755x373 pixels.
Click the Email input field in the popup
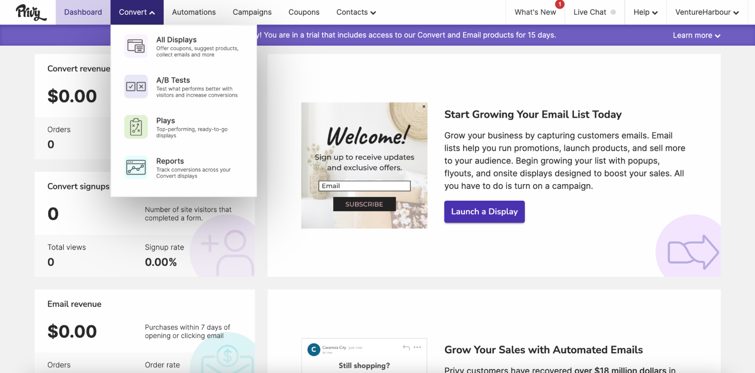pyautogui.click(x=364, y=186)
